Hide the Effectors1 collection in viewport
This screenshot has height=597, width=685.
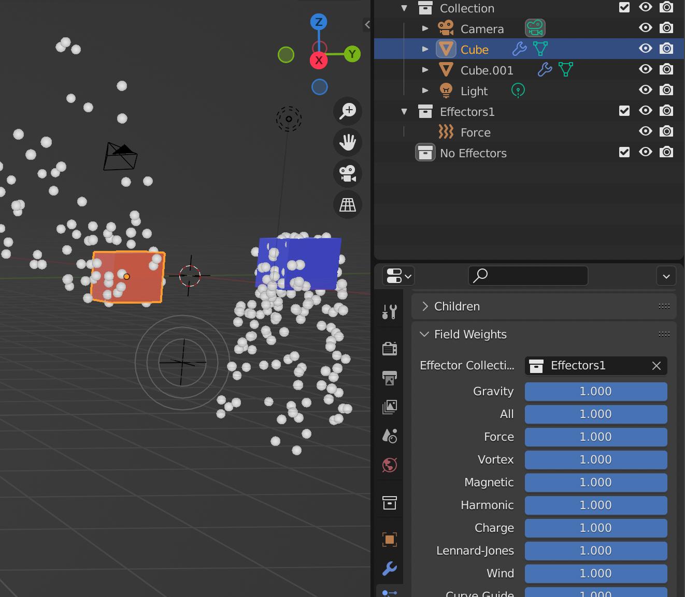coord(646,111)
